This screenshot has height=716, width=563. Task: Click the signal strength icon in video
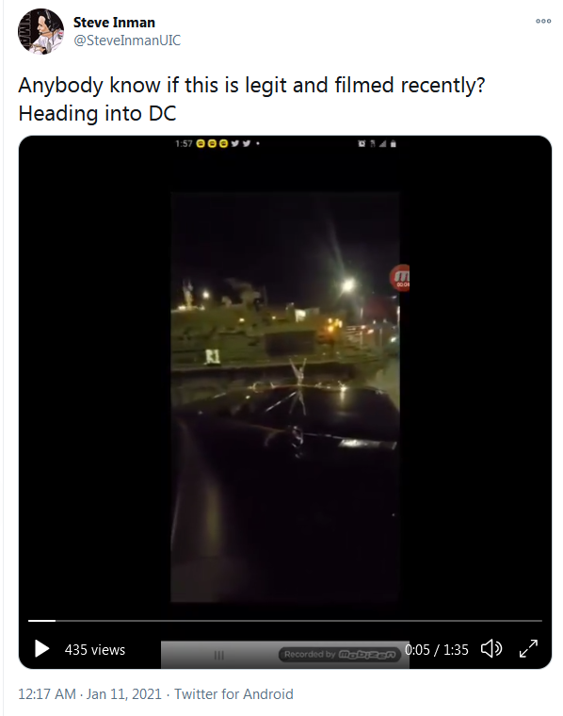click(382, 144)
